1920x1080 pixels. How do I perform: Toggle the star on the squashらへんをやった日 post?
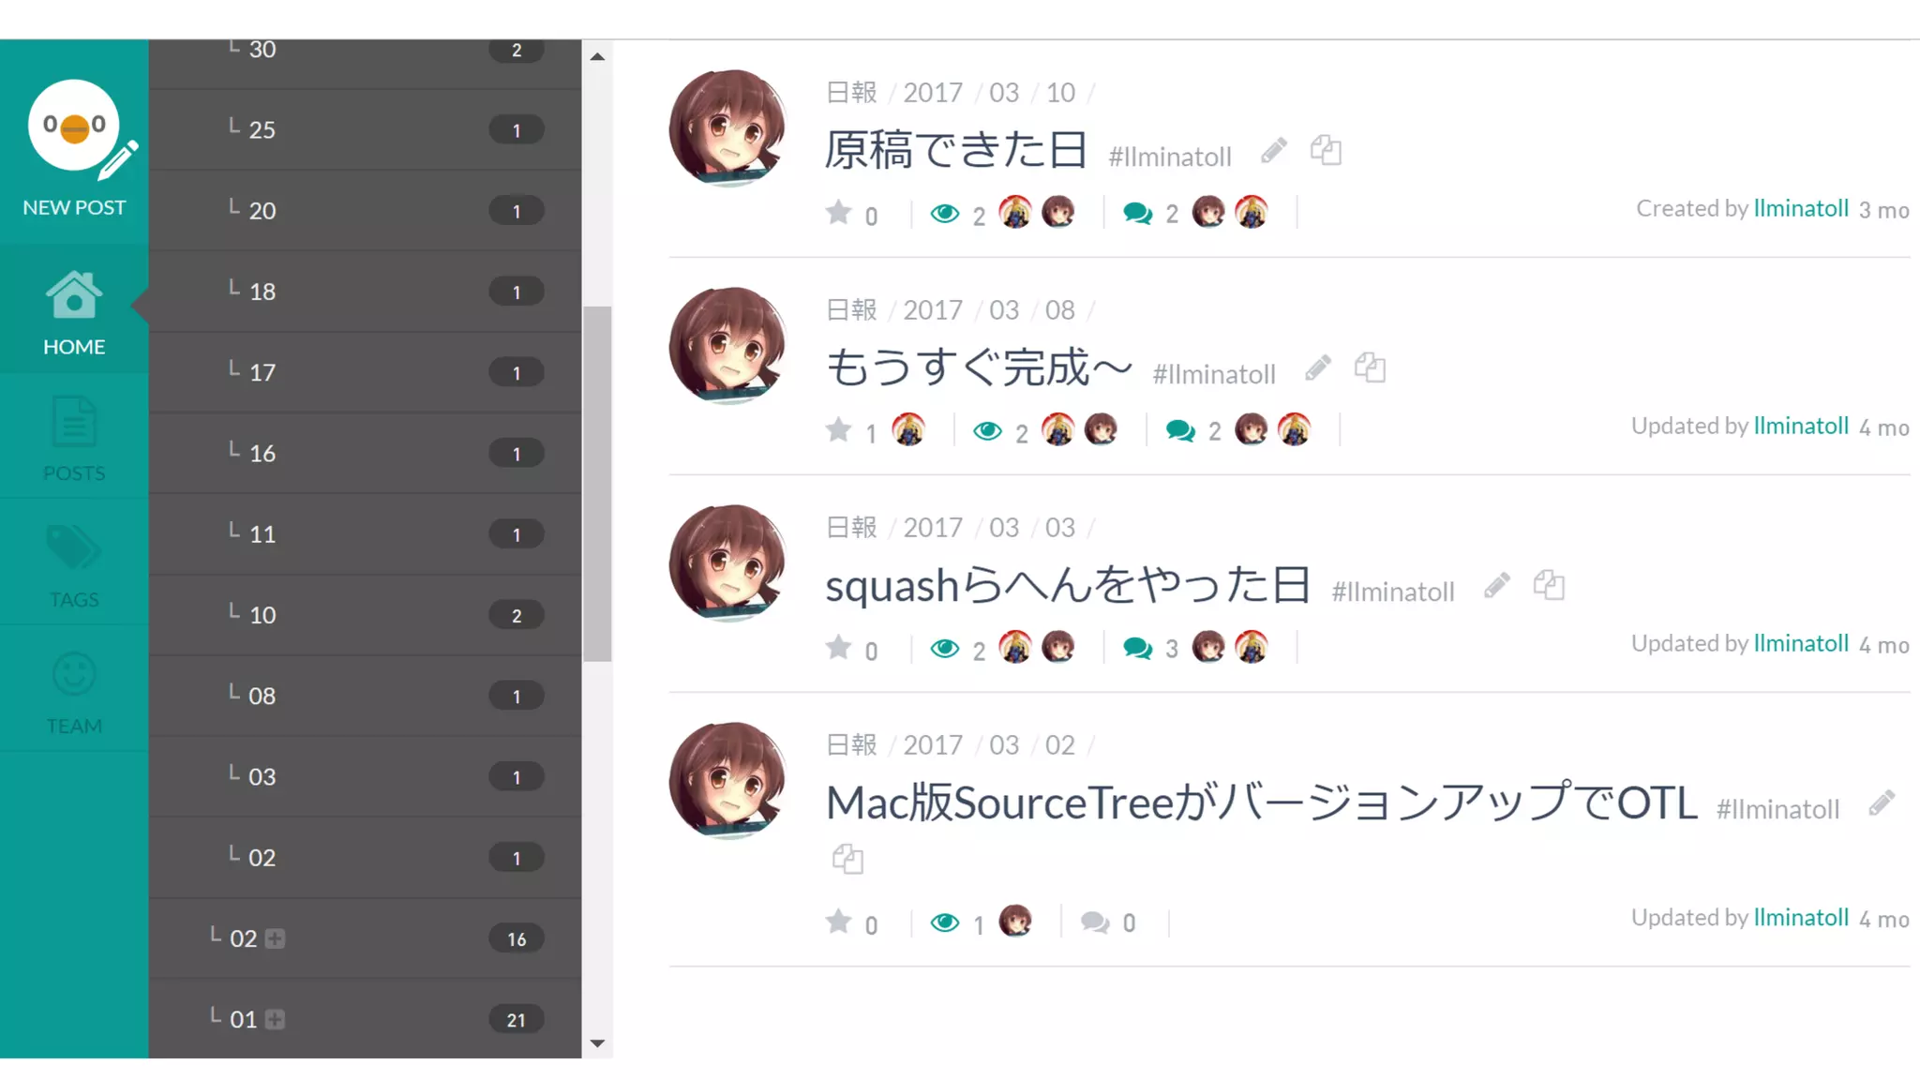click(838, 649)
